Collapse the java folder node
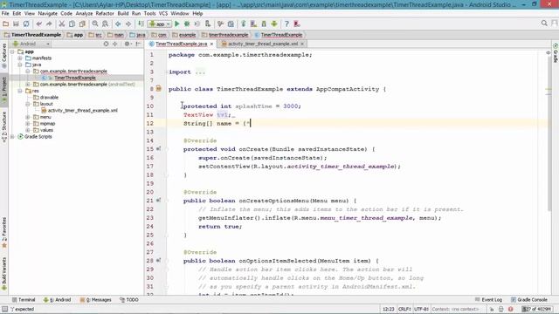Screen dimensions: 559x314 pos(20,65)
